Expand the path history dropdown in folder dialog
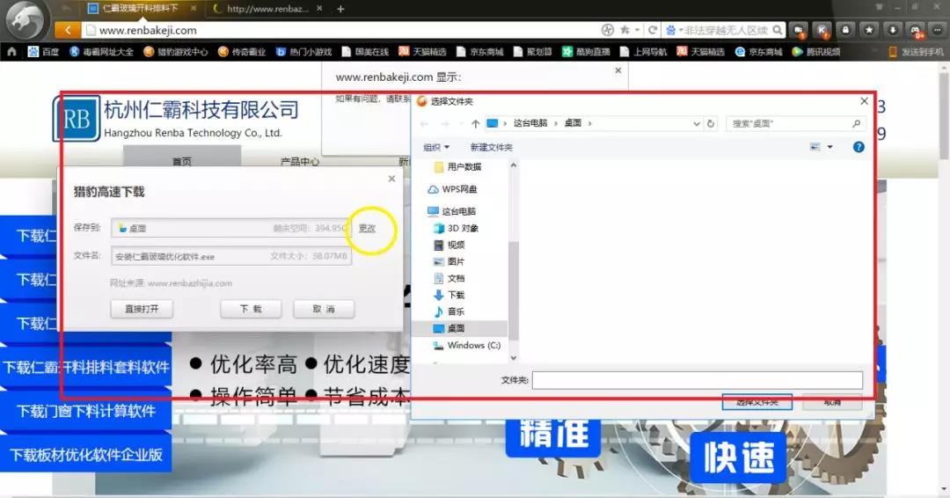This screenshot has height=498, width=950. (697, 123)
